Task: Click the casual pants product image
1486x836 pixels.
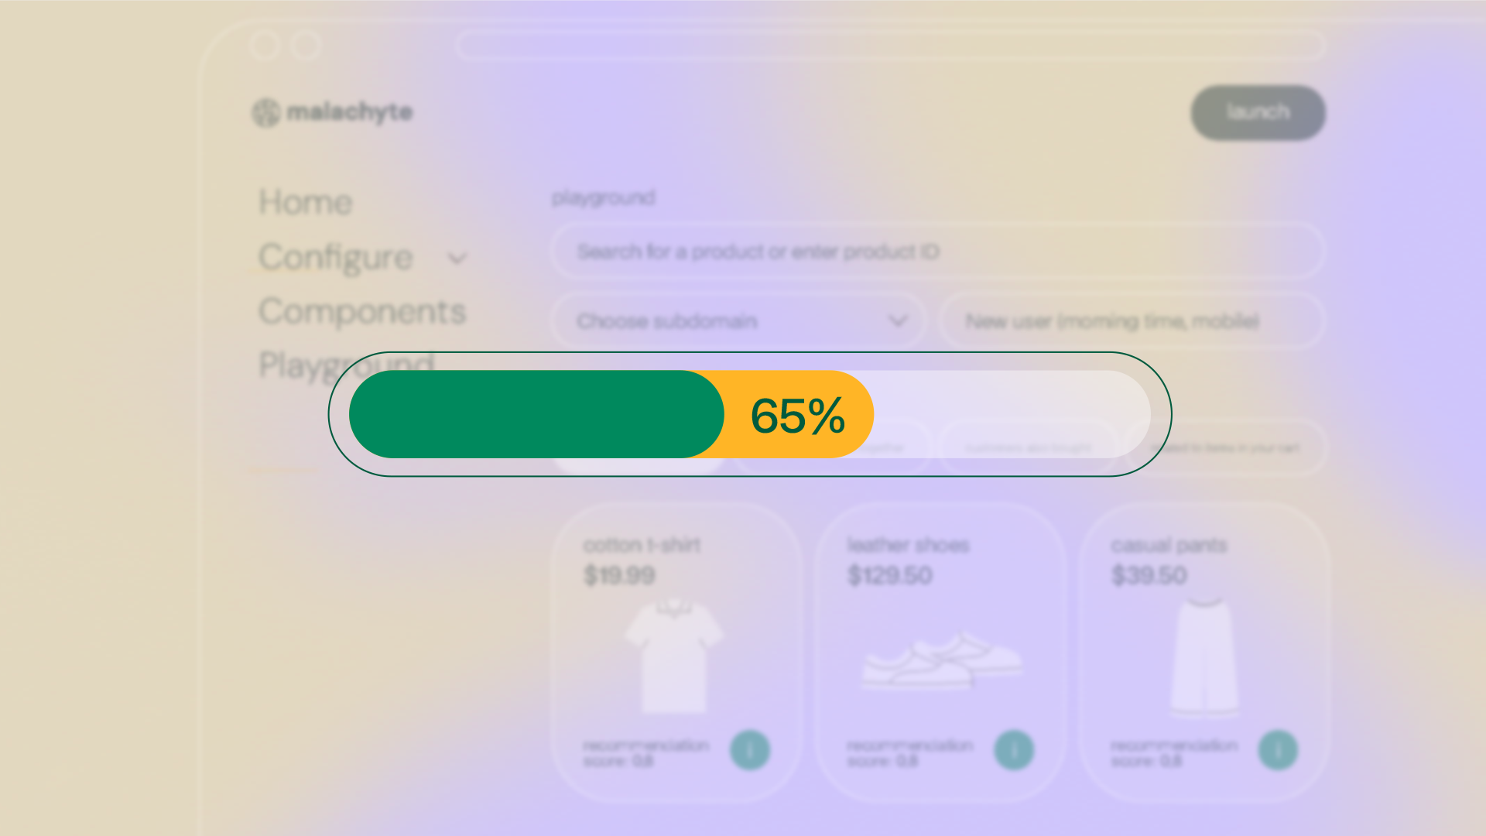Action: tap(1204, 656)
